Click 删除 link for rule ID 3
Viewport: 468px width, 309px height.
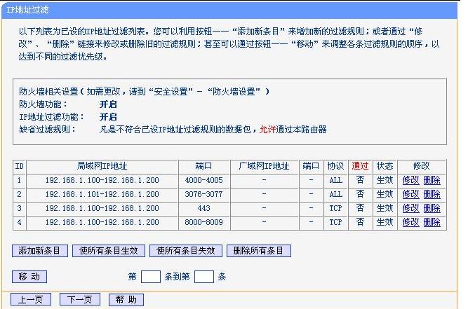(x=432, y=208)
